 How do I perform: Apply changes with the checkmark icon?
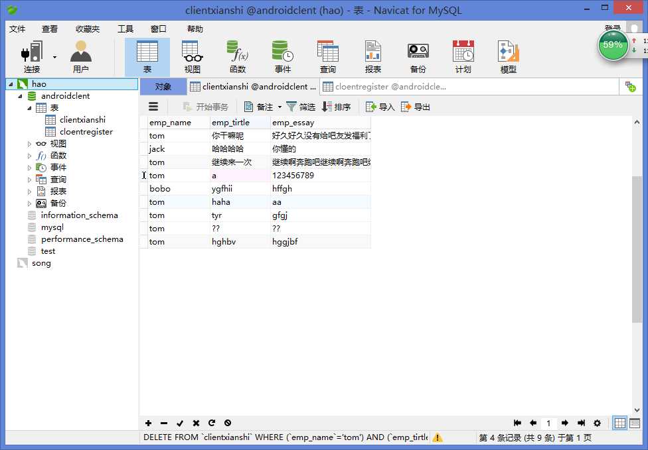pos(180,423)
